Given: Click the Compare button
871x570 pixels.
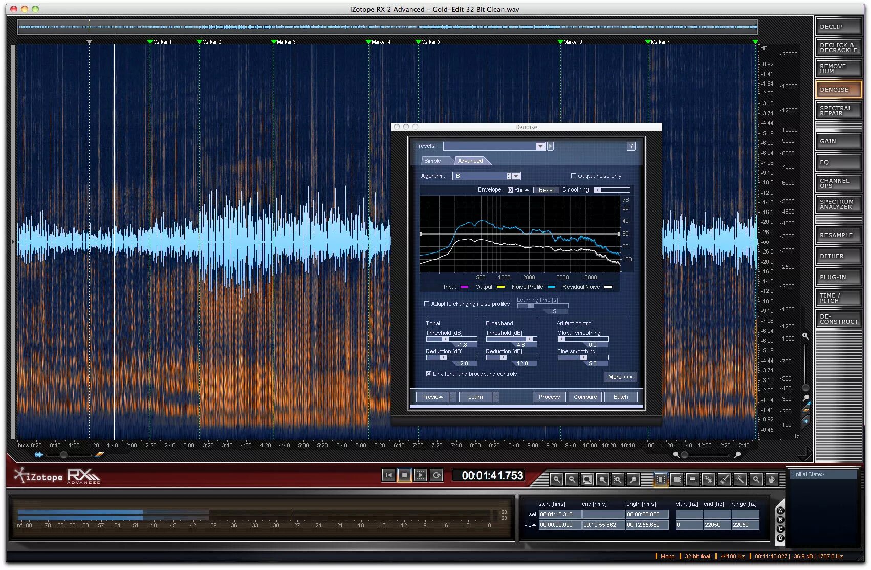Looking at the screenshot, I should (x=585, y=397).
